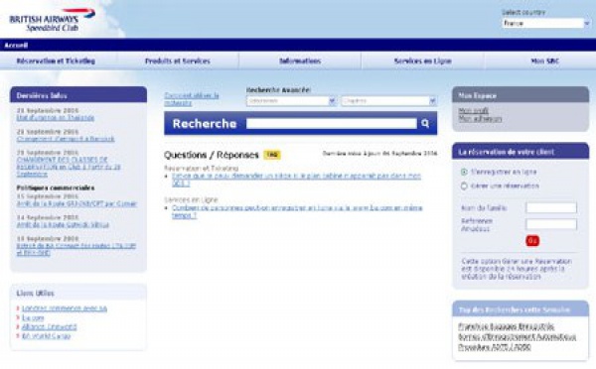
Task: Open the Procédure top search link
Action: pos(494,347)
